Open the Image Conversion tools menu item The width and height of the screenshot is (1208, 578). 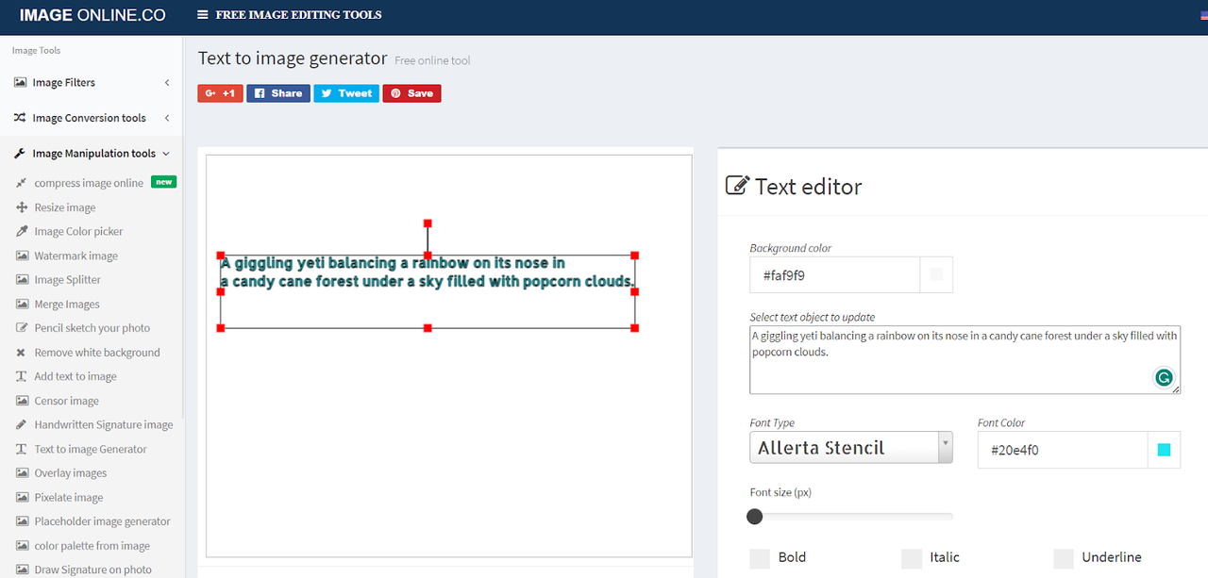(92, 118)
